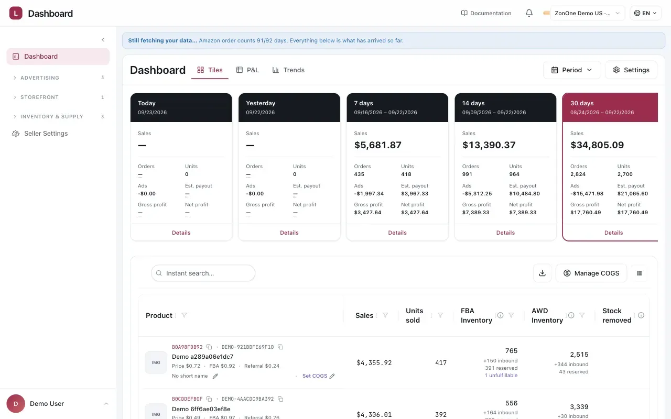Focus the Instant search field
The image size is (671, 419).
point(203,273)
